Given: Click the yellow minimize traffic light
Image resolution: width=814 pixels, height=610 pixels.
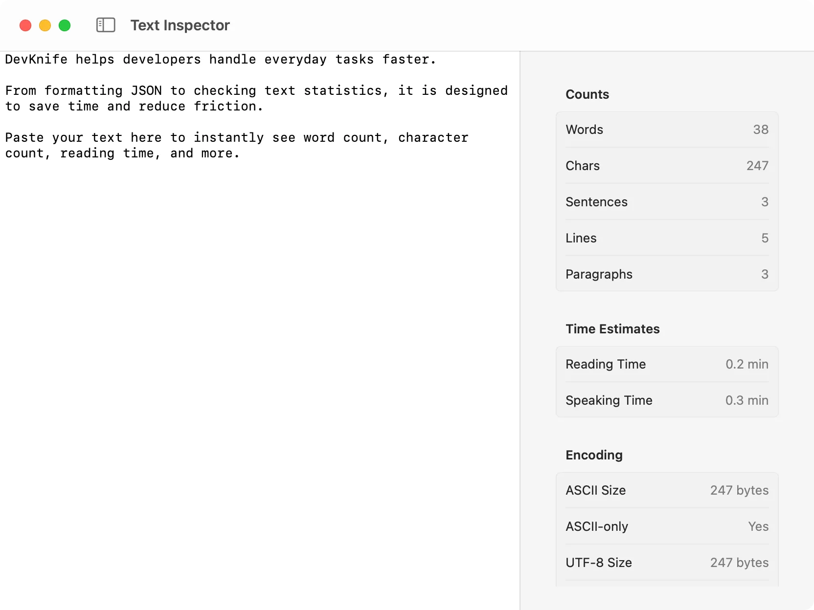Looking at the screenshot, I should pyautogui.click(x=45, y=25).
